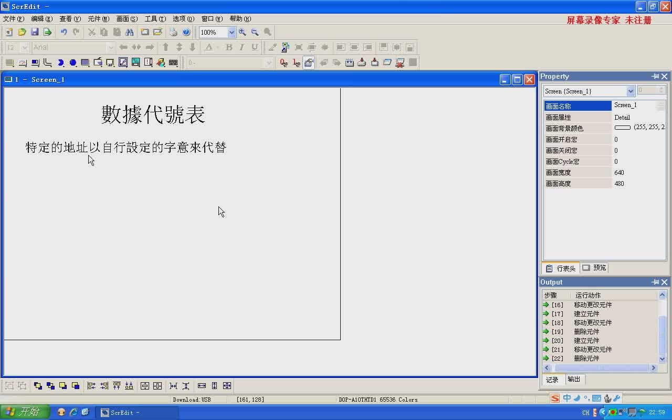This screenshot has height=420, width=672.
Task: Click the Make same width icon
Action: pos(202,386)
